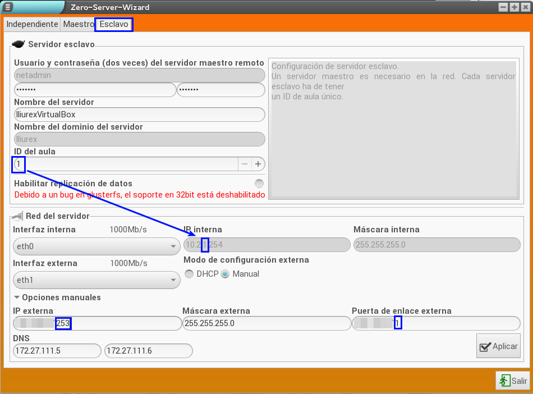Select the Esclavo tab

[x=114, y=25]
